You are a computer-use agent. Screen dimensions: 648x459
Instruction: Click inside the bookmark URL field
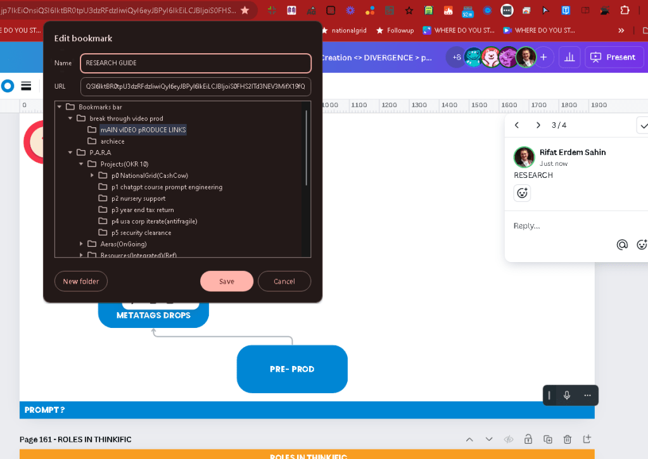pyautogui.click(x=196, y=86)
